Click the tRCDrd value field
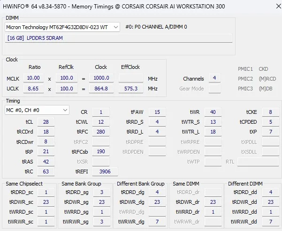 (x=46, y=132)
